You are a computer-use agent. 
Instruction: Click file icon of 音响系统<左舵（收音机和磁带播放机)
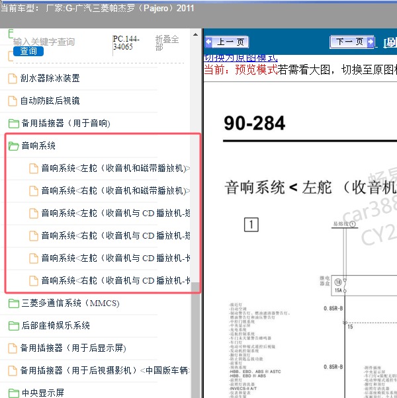click(34, 169)
